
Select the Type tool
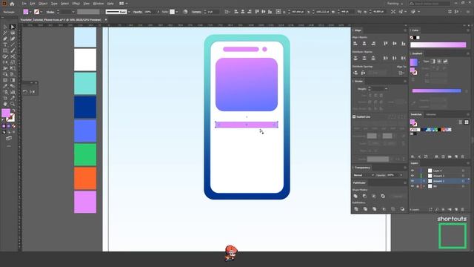tap(5, 44)
